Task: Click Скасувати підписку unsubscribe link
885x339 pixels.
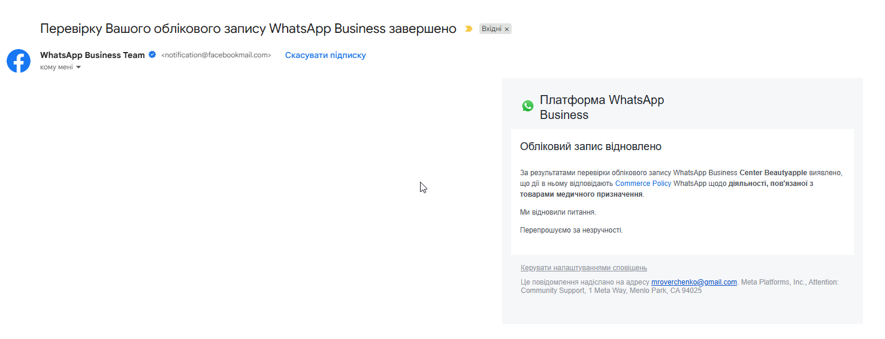Action: pyautogui.click(x=325, y=55)
